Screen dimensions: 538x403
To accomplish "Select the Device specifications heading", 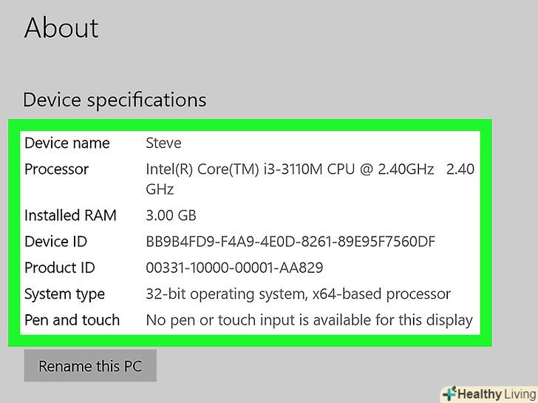I will [115, 100].
